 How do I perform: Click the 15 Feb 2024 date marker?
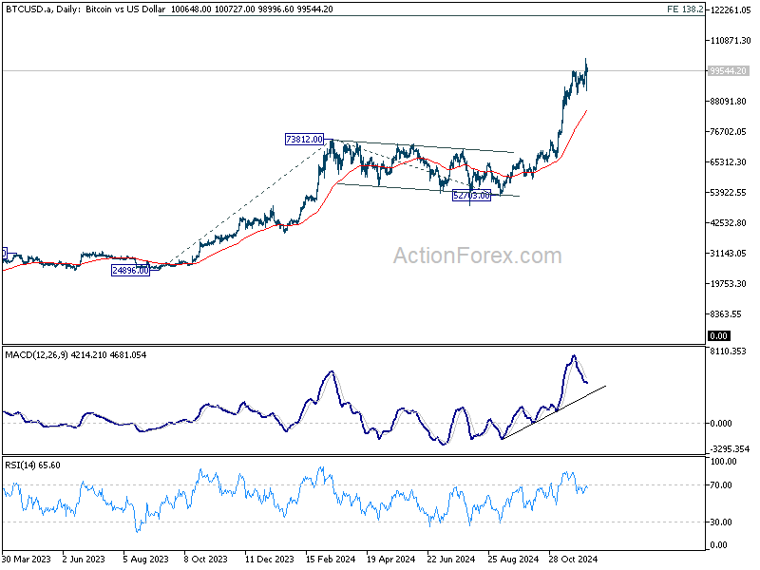click(331, 560)
